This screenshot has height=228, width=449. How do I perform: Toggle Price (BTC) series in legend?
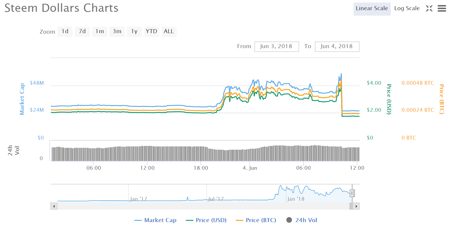[256, 220]
